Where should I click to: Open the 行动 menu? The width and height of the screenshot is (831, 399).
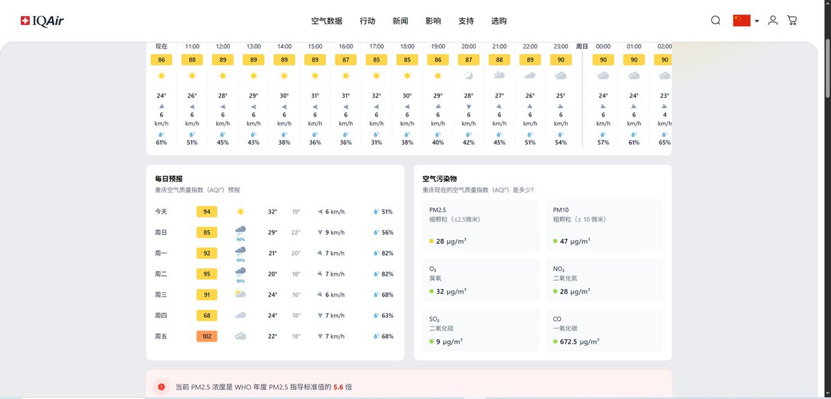368,21
